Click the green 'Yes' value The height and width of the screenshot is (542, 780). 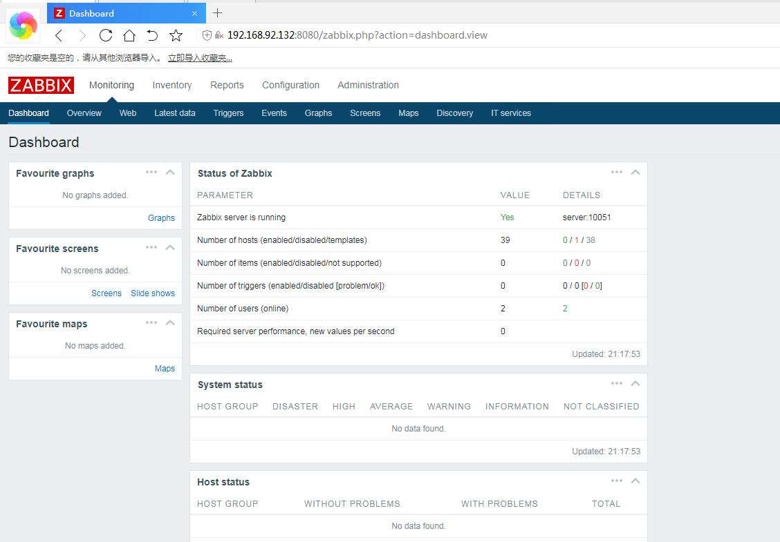507,217
